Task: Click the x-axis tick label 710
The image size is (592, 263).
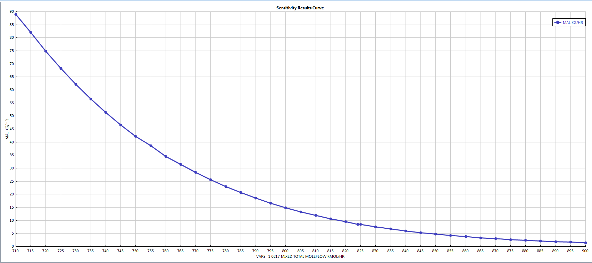Action: (15, 251)
